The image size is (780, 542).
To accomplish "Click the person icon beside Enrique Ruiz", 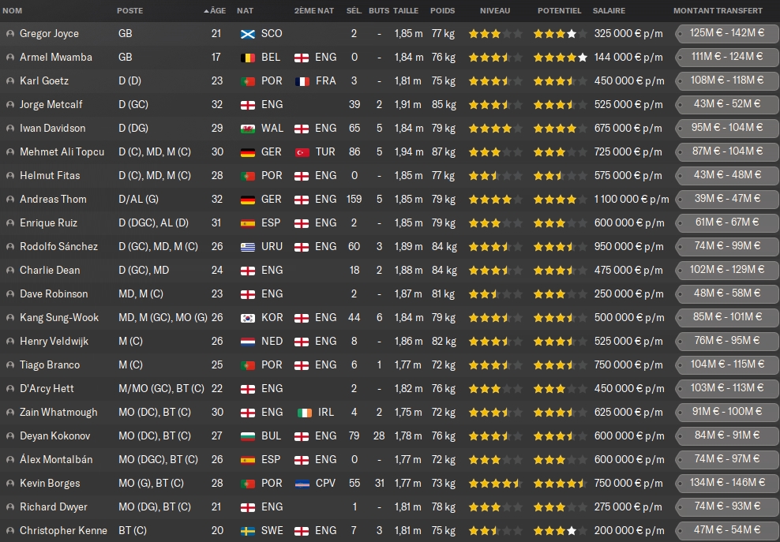I will (x=10, y=223).
